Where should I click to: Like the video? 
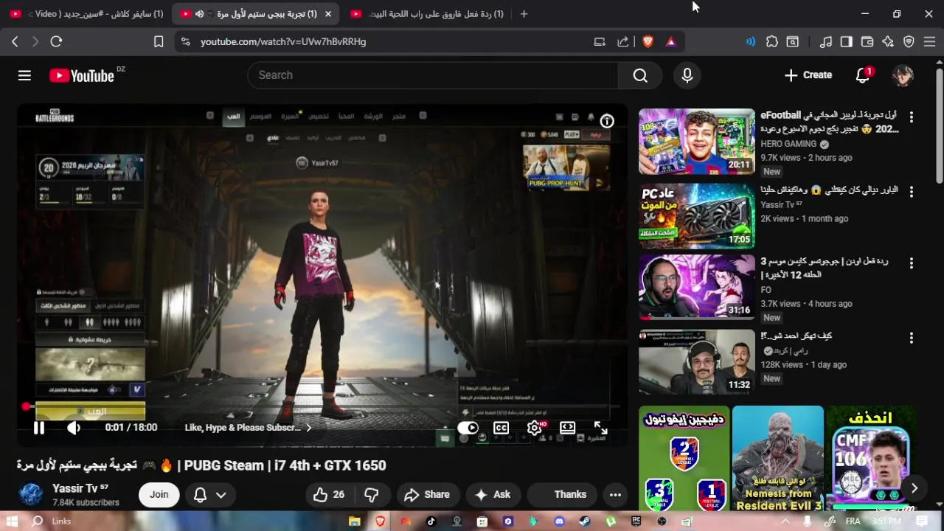point(329,495)
